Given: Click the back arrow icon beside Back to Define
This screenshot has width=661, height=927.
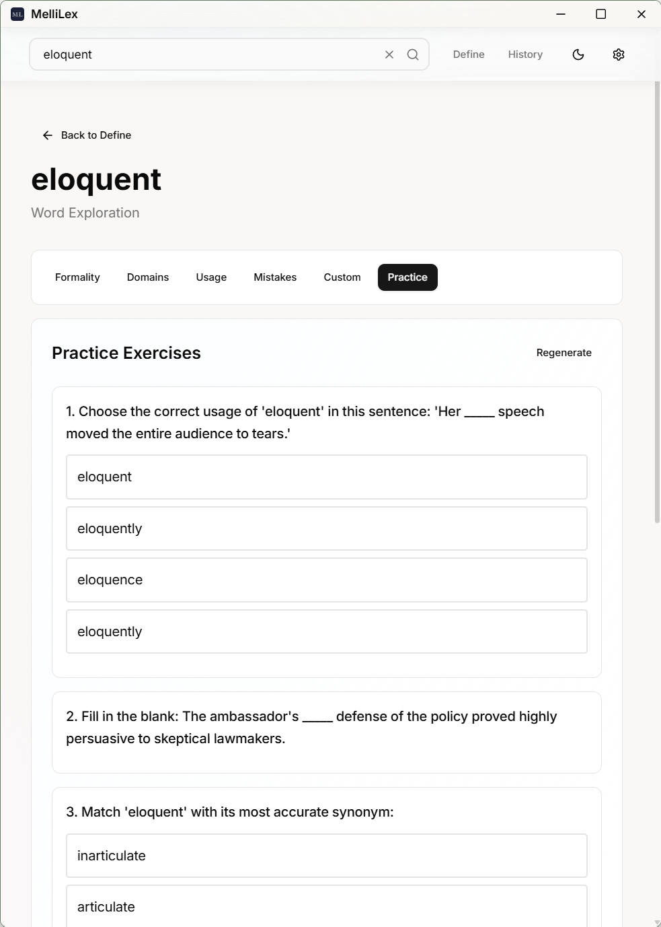Looking at the screenshot, I should (48, 135).
